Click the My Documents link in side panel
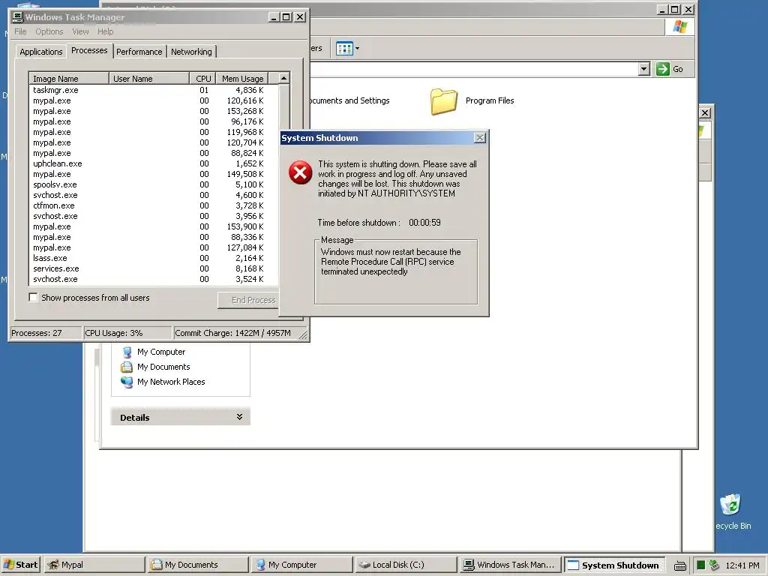The image size is (768, 576). [x=163, y=367]
